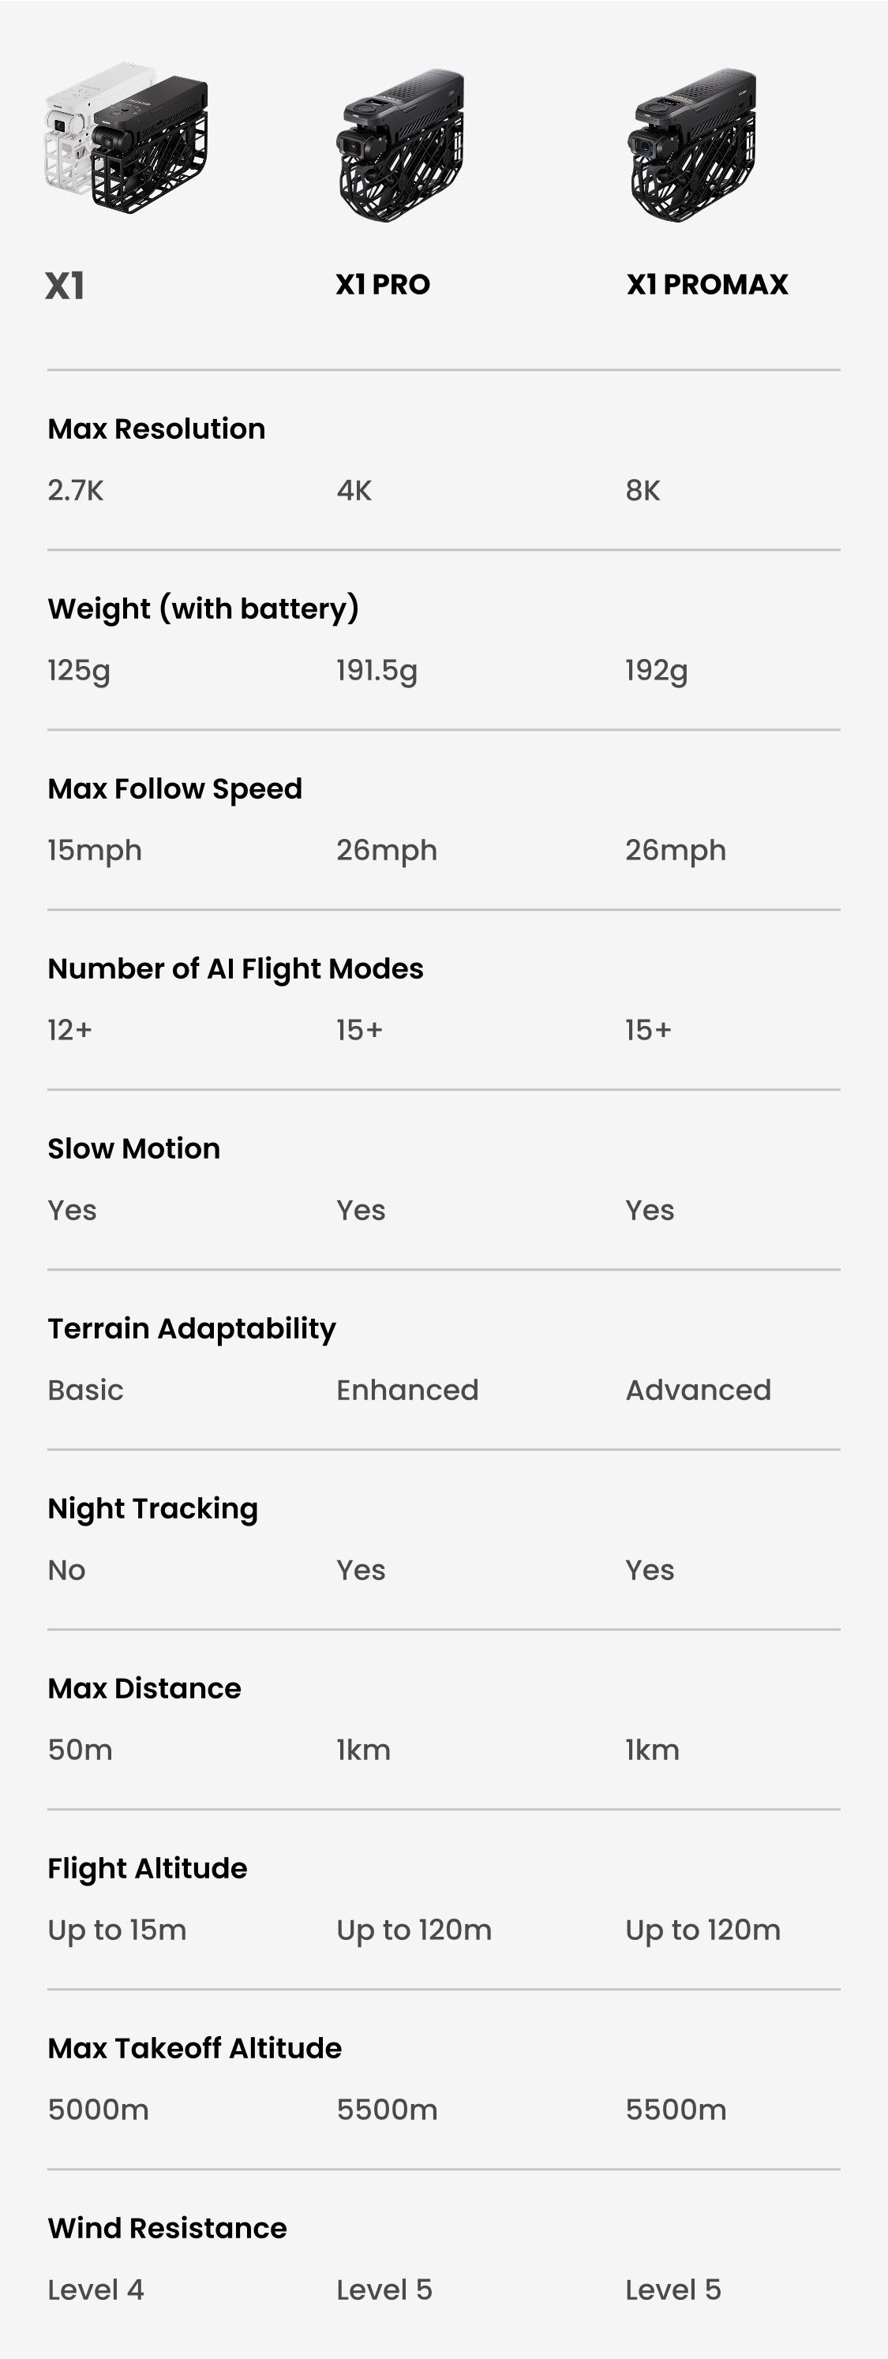888x2359 pixels.
Task: Click the Level 4 wind resistance value
Action: point(96,2290)
